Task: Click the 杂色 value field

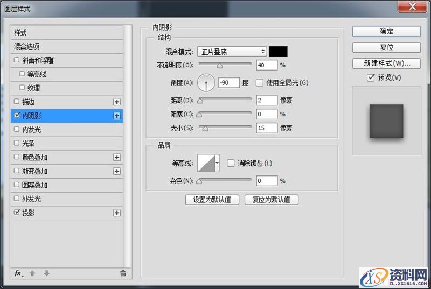Action: click(267, 181)
